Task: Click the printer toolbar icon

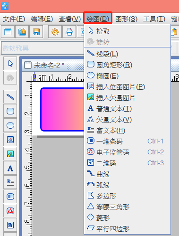Action: [x=69, y=32]
